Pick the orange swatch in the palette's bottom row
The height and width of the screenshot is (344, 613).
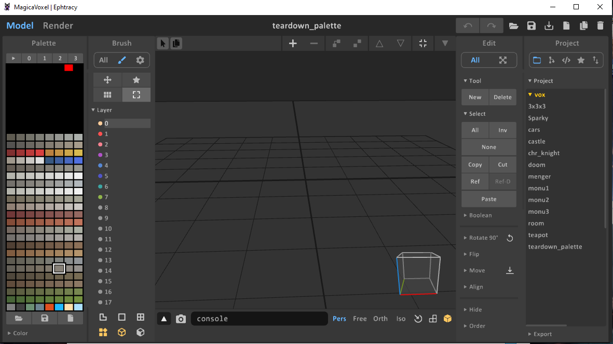49,307
